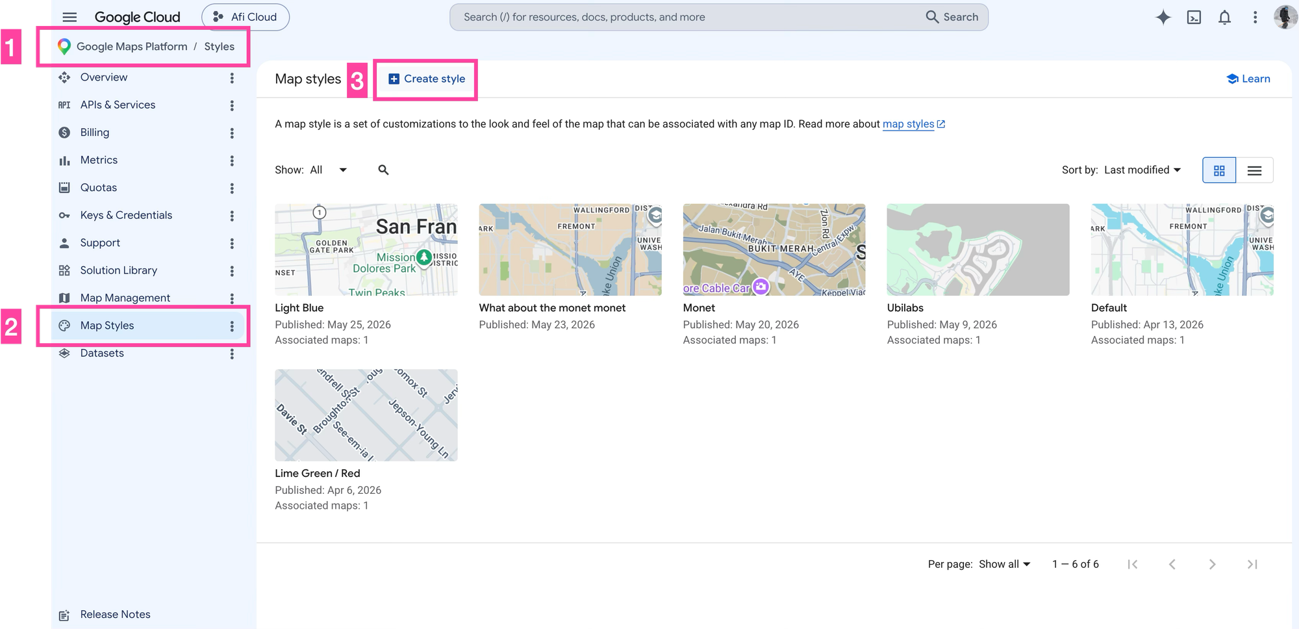The image size is (1299, 629).
Task: Open top bar more options menu
Action: 1255,17
